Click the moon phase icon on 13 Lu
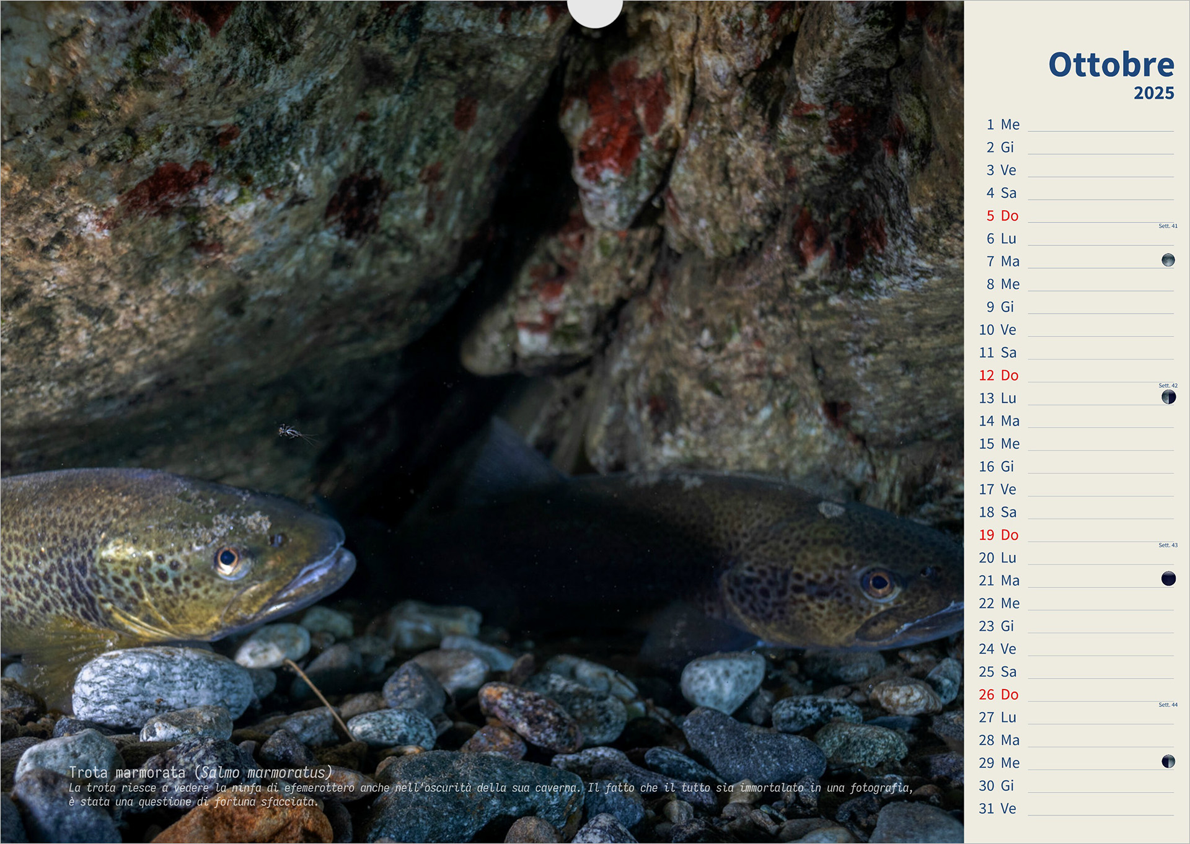The height and width of the screenshot is (844, 1190). 1168,397
